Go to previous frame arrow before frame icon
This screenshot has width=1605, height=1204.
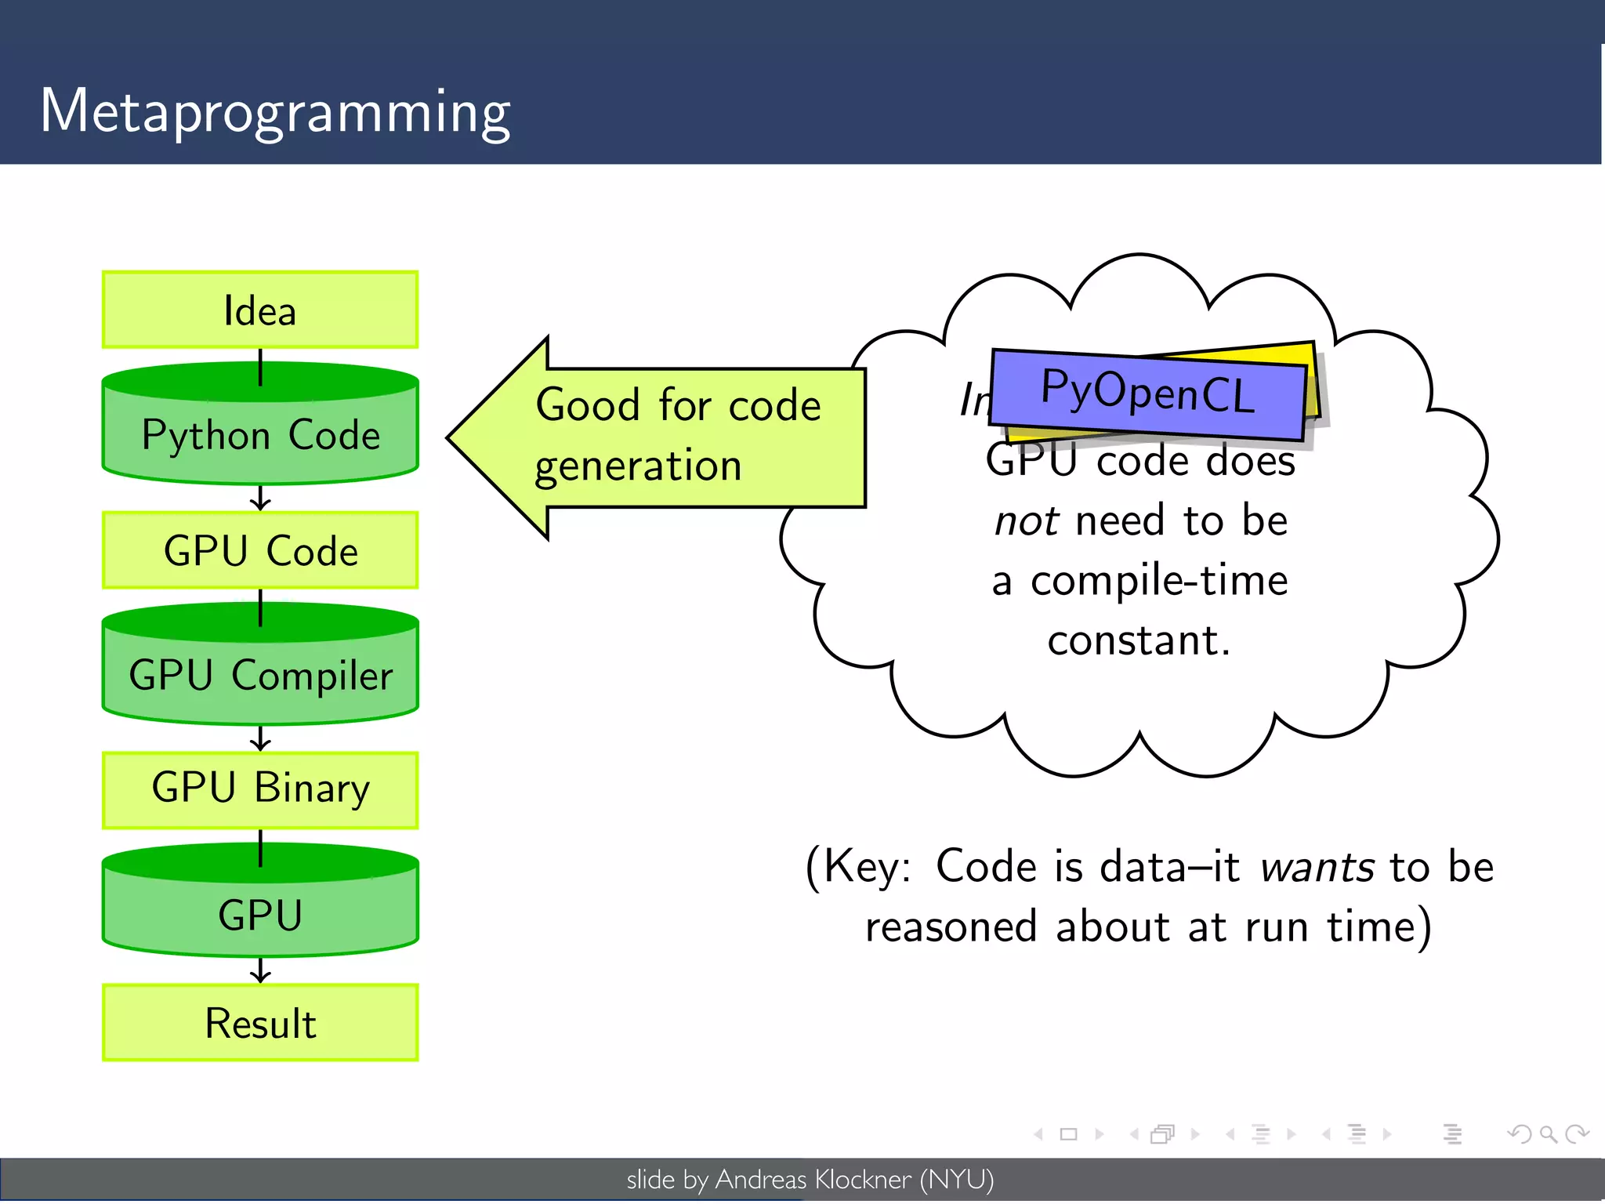pyautogui.click(x=1134, y=1134)
